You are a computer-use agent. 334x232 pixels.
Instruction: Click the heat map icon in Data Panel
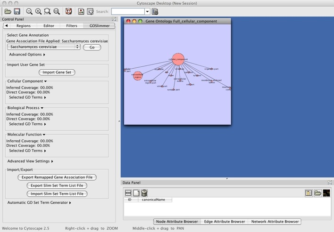coord(326,193)
